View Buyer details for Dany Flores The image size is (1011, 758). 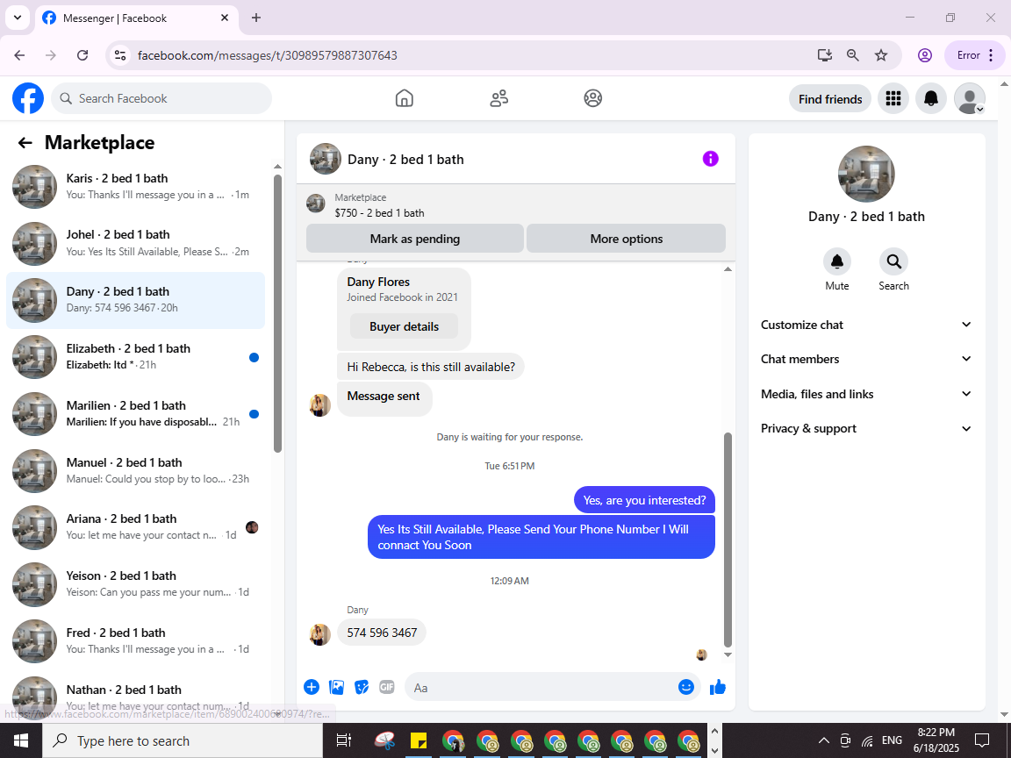(x=405, y=326)
